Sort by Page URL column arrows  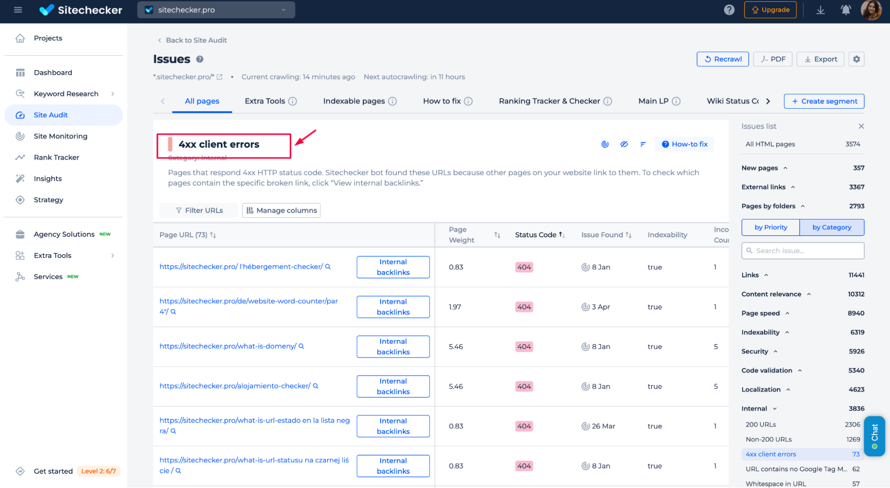213,235
